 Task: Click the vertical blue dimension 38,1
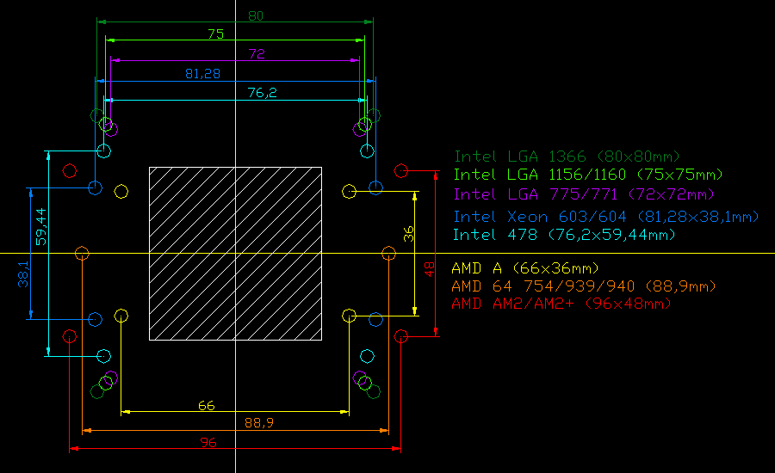click(x=23, y=274)
